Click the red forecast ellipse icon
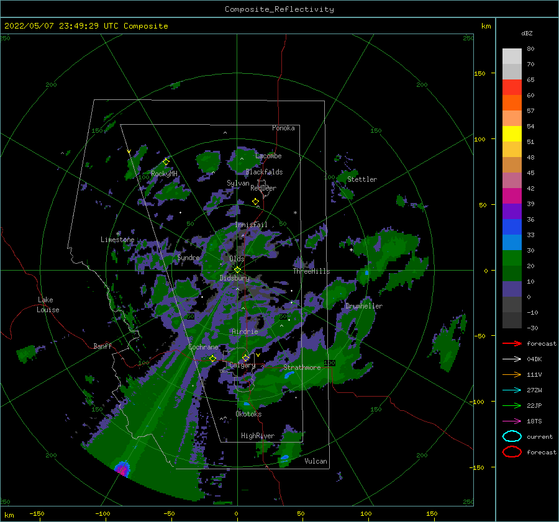 coord(512,452)
